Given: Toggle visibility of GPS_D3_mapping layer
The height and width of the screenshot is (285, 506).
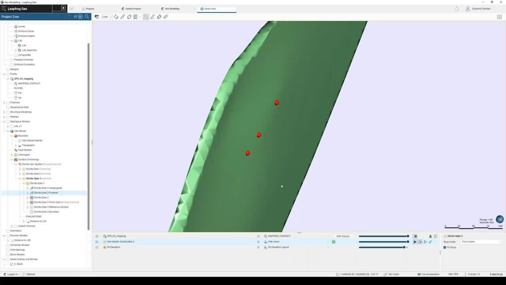Looking at the screenshot, I should pyautogui.click(x=97, y=236).
